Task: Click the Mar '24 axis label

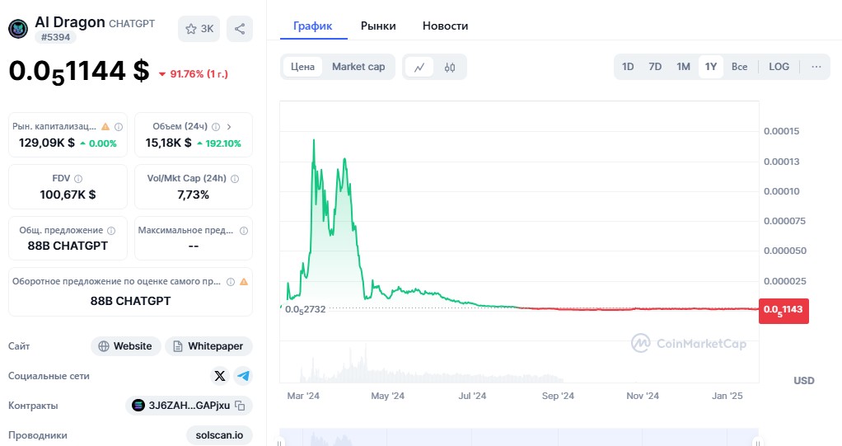Action: click(303, 396)
